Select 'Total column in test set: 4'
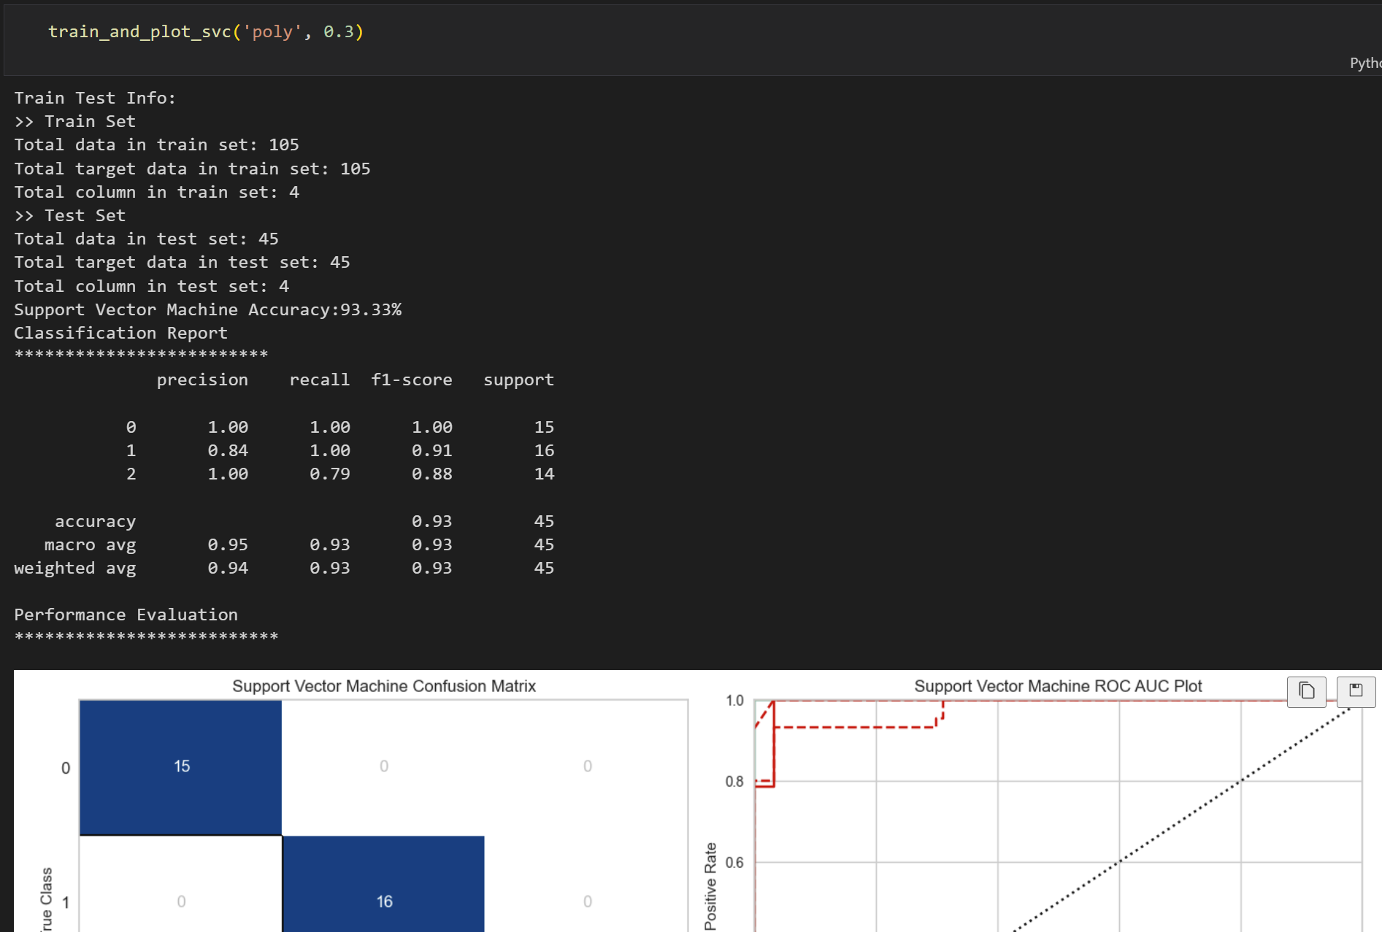 [x=151, y=286]
